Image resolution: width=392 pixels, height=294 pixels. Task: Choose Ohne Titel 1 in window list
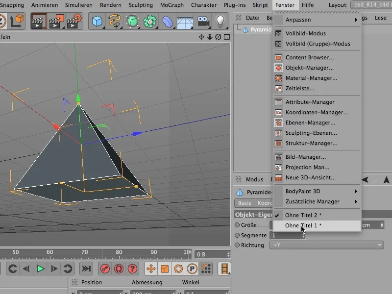(303, 225)
